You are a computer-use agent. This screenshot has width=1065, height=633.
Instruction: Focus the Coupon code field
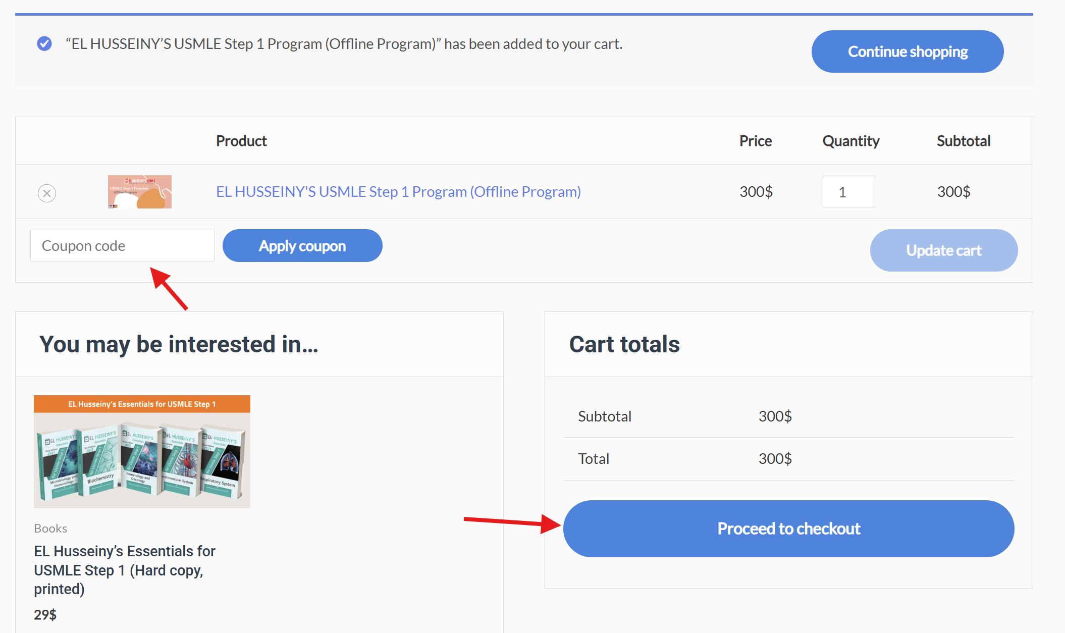coord(122,246)
